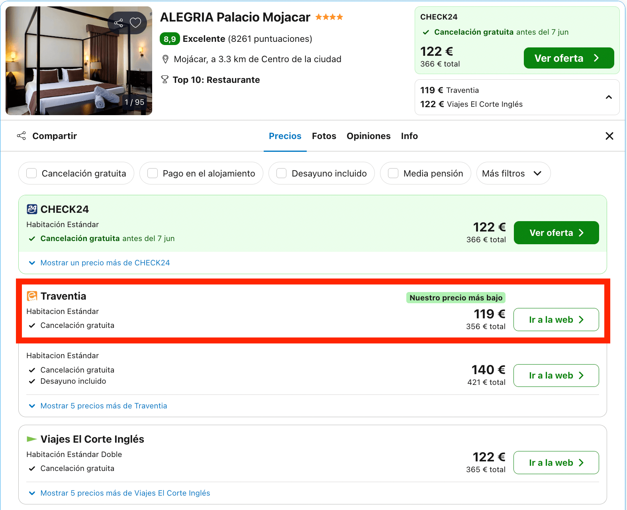The image size is (627, 510).
Task: Open the Fotos tab
Action: coord(324,136)
